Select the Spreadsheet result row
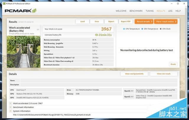Image resolution: width=189 pixels, height=120 pixels. 78,54
